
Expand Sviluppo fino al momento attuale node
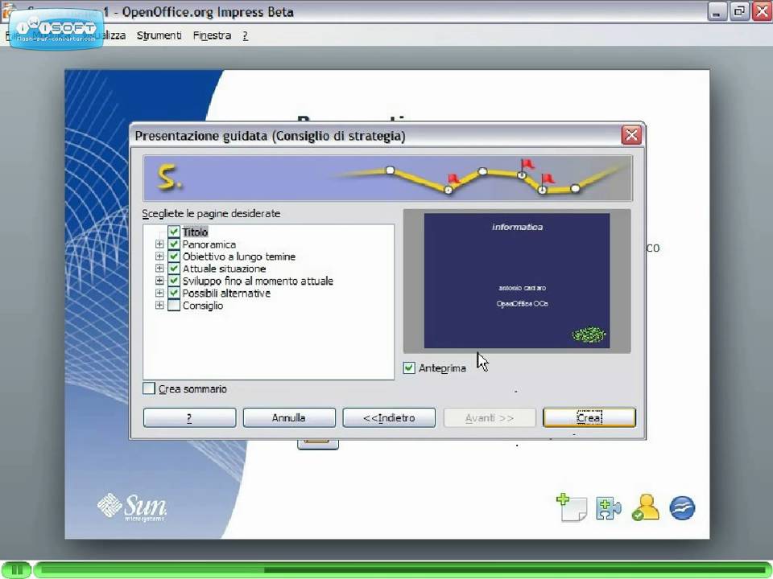pyautogui.click(x=159, y=281)
